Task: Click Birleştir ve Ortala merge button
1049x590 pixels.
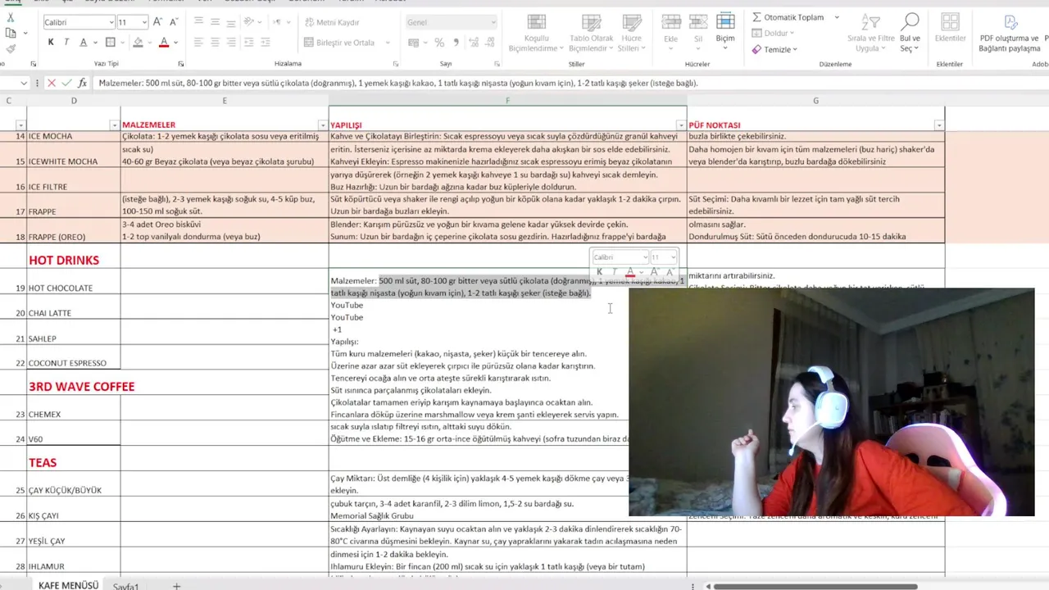Action: click(x=338, y=43)
